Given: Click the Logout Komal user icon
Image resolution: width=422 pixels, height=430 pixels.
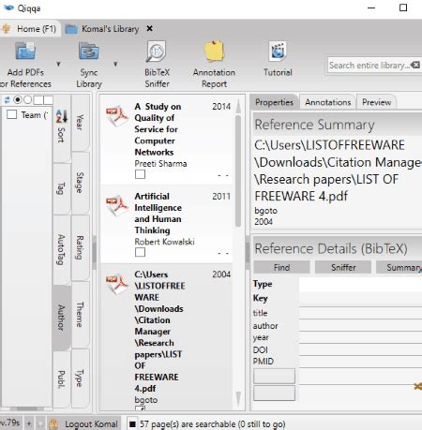Looking at the screenshot, I should (53, 423).
